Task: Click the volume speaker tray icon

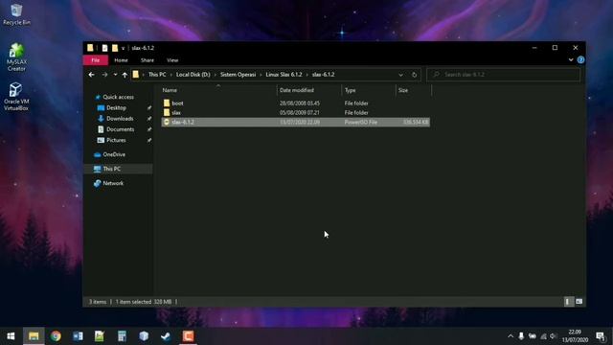Action: tap(553, 336)
